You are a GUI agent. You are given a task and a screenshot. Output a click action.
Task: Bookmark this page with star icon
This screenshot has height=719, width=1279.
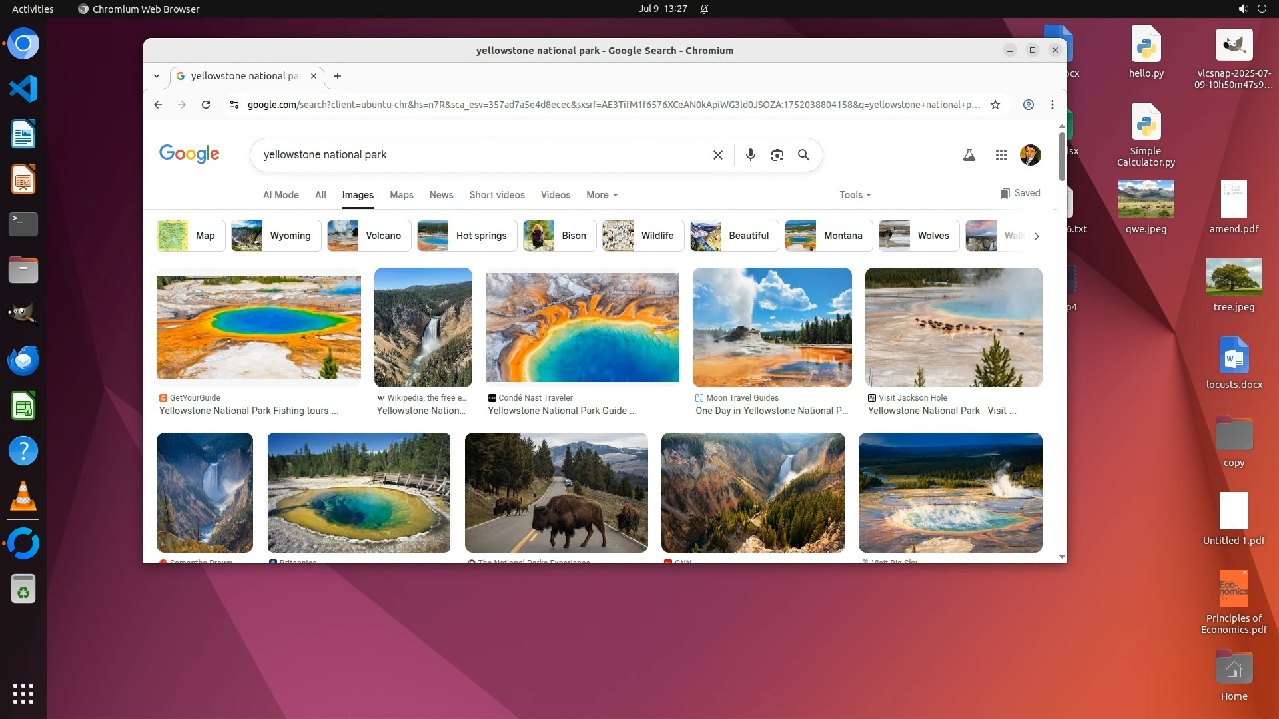tap(995, 105)
